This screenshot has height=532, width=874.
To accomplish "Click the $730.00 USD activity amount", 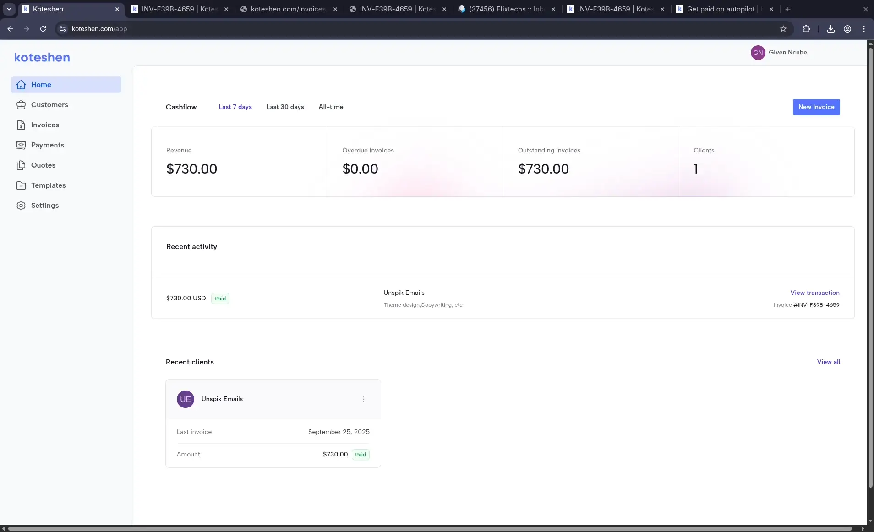I will pos(186,298).
